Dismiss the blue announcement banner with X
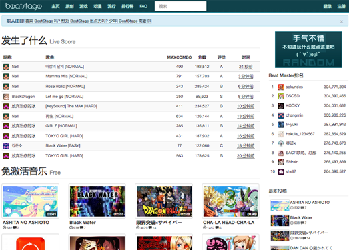Image resolution: width=349 pixels, height=250 pixels. (x=342, y=21)
